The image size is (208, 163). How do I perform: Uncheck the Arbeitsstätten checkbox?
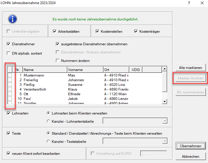click(55, 32)
